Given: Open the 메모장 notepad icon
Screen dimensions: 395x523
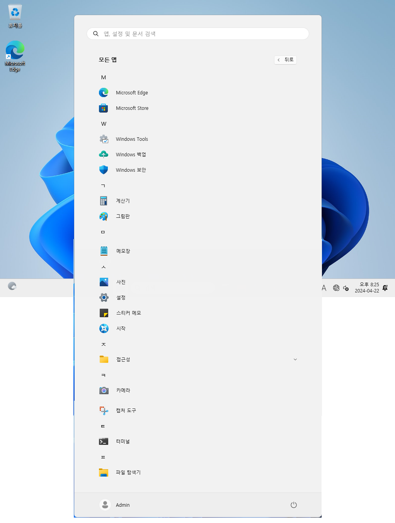Looking at the screenshot, I should 104,251.
